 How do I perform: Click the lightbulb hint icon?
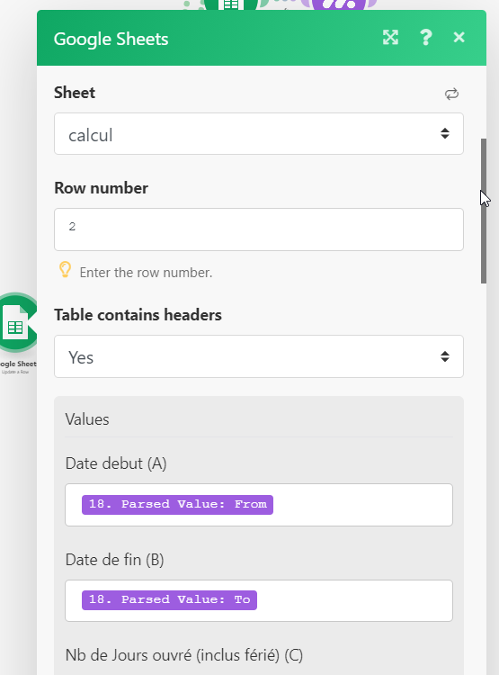click(x=65, y=270)
